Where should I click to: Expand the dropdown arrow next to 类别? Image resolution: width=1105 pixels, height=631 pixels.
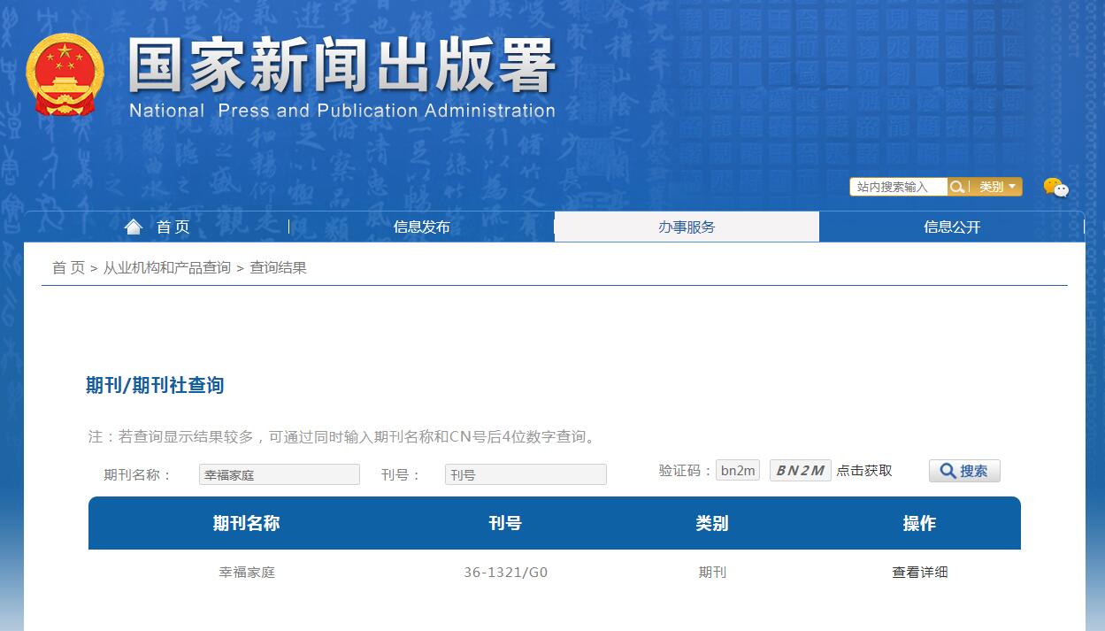pyautogui.click(x=1011, y=188)
